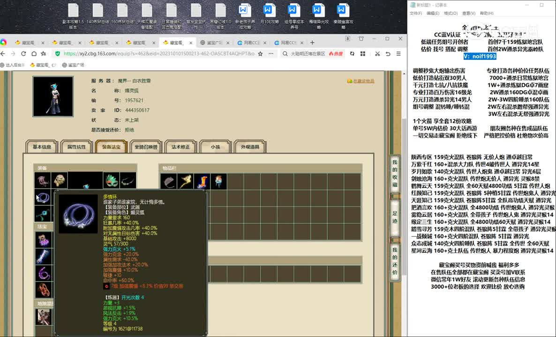Go back to previous browser page
The width and height of the screenshot is (556, 337).
[x=3, y=54]
